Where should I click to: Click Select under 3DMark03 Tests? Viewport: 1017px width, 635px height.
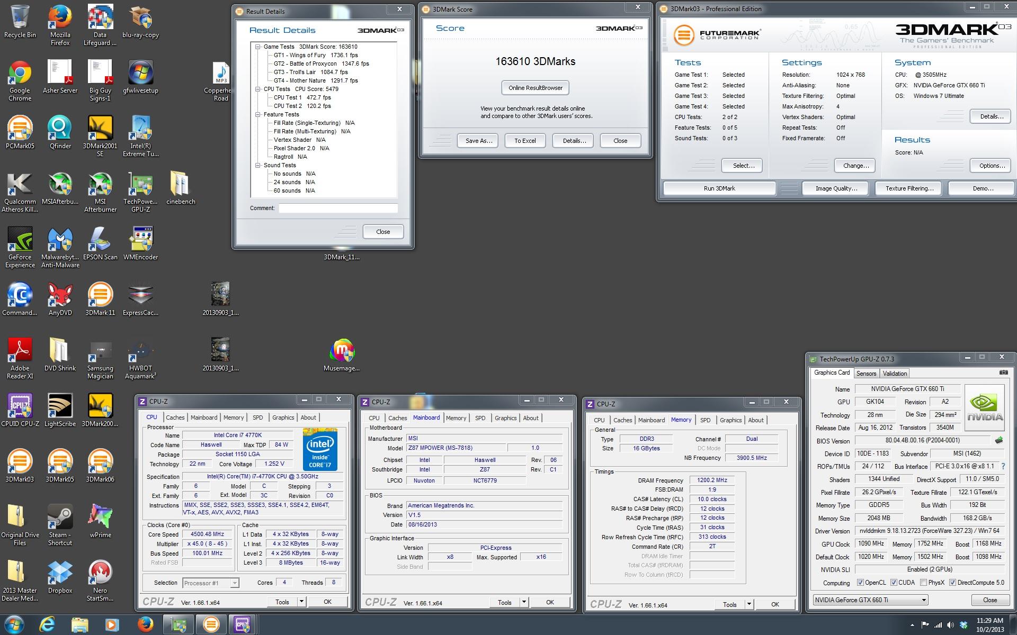743,166
